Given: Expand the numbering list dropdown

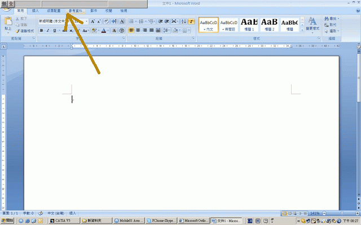Looking at the screenshot, I should pyautogui.click(x=146, y=21).
